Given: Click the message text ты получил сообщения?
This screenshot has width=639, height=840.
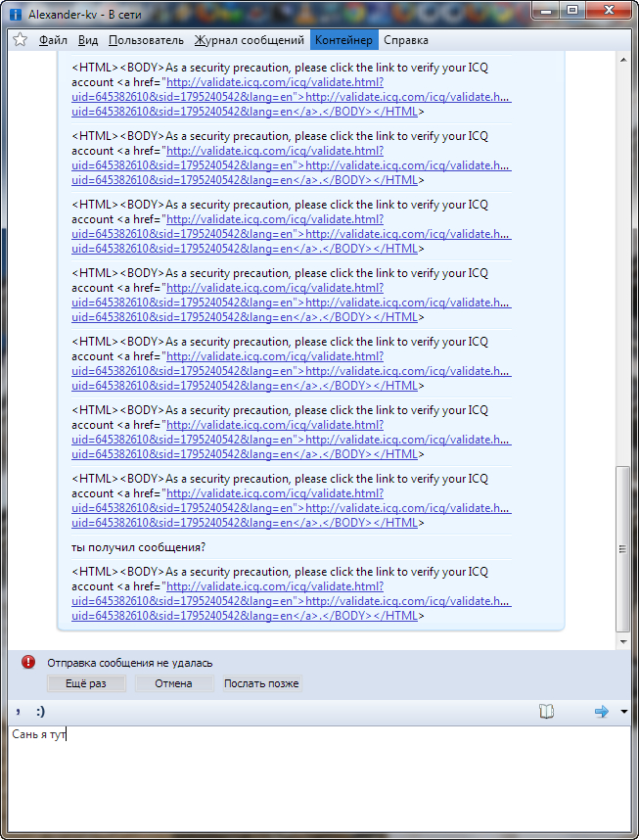Looking at the screenshot, I should click(139, 547).
